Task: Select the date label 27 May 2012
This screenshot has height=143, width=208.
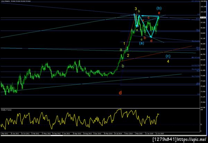Action: tap(46, 134)
